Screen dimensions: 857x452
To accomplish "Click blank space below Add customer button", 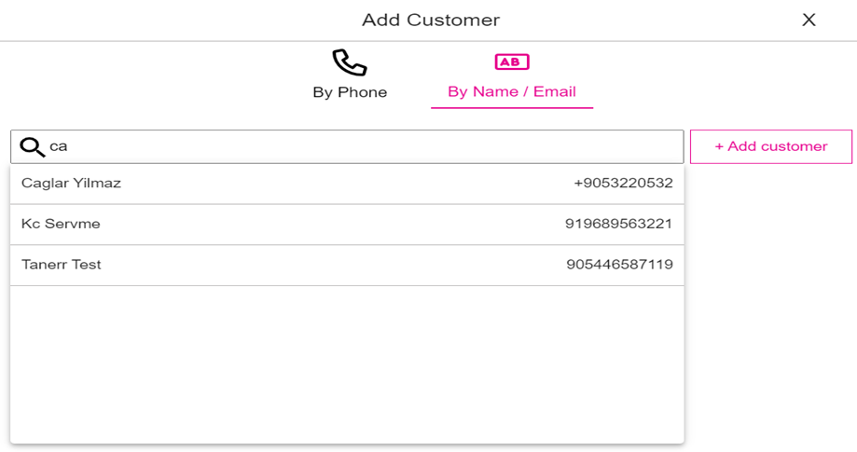I will (770, 280).
